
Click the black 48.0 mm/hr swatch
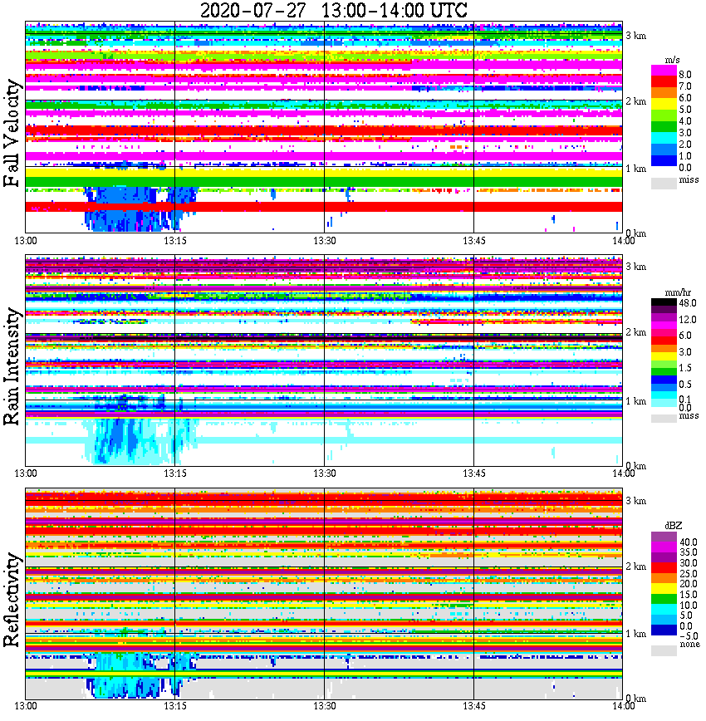[x=664, y=302]
